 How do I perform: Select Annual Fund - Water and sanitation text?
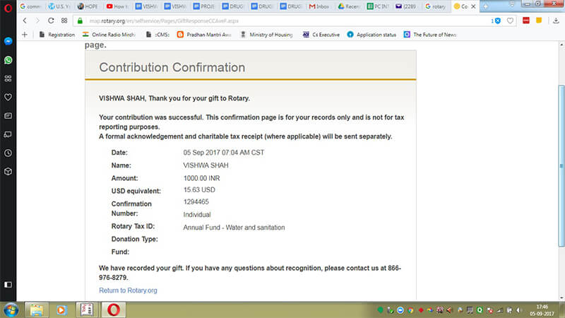coord(234,228)
